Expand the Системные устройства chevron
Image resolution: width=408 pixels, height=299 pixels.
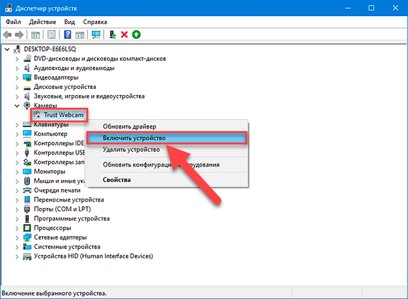pos(17,247)
